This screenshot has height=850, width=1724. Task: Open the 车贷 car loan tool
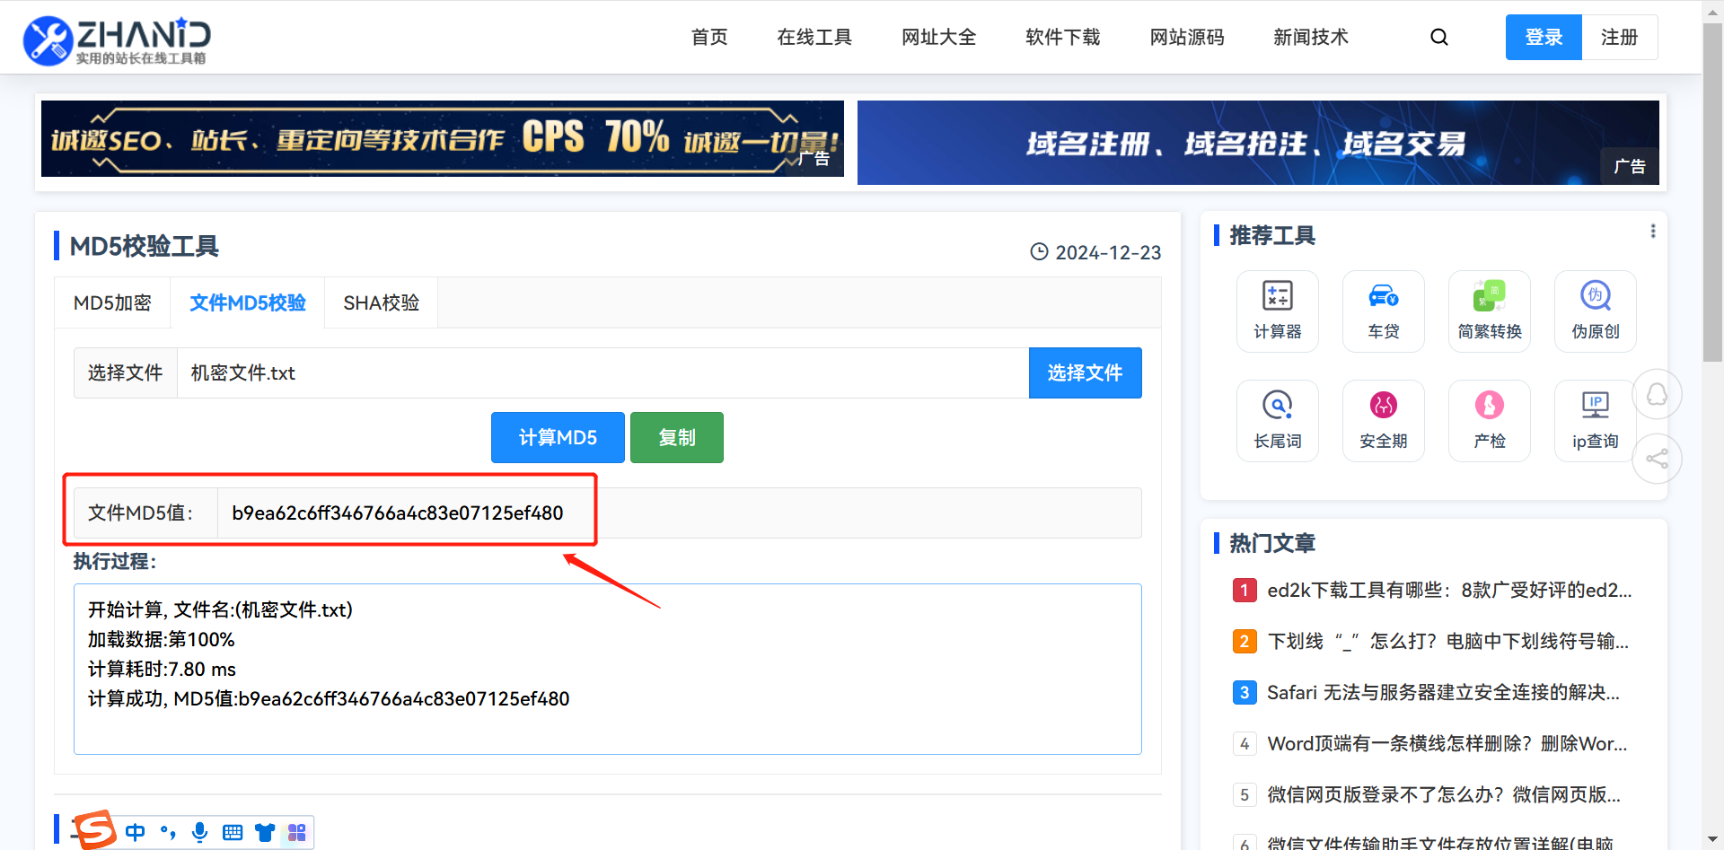(x=1383, y=311)
